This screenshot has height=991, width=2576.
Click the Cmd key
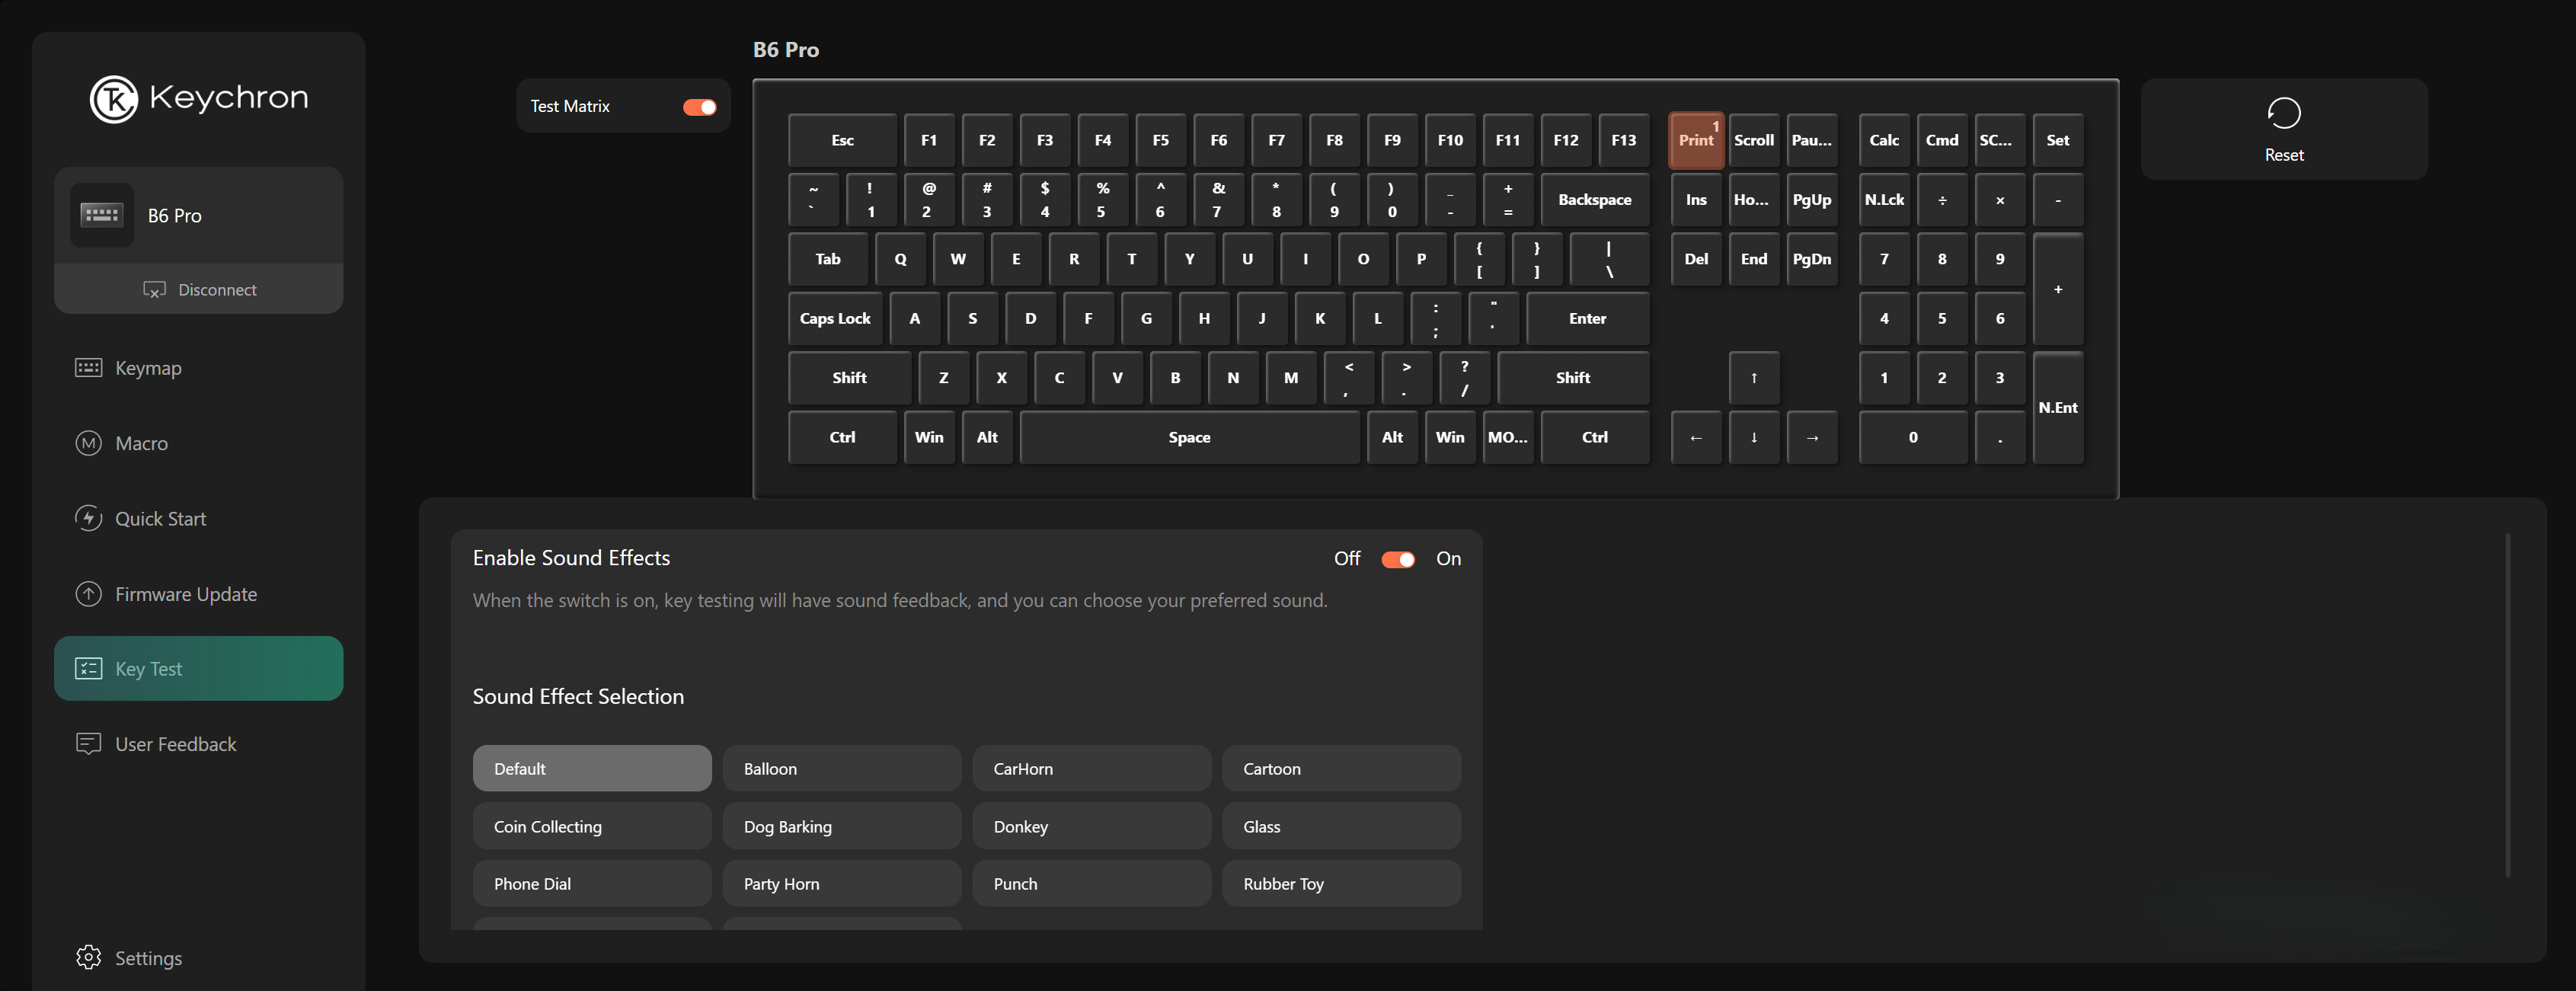click(1942, 140)
